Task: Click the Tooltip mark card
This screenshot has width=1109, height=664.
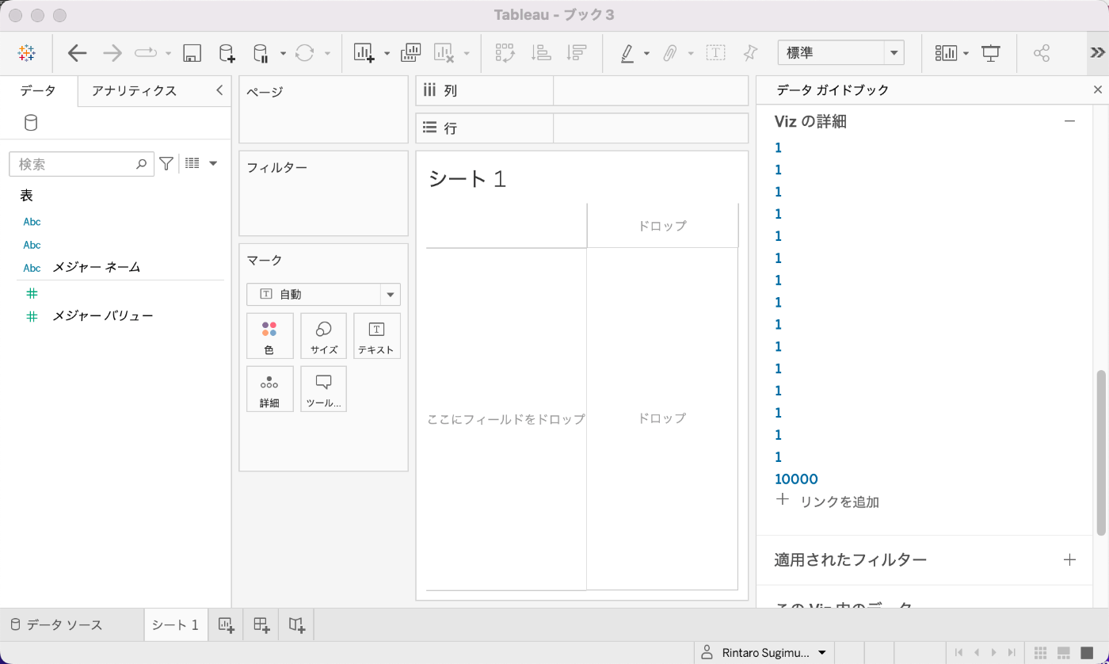Action: [323, 389]
